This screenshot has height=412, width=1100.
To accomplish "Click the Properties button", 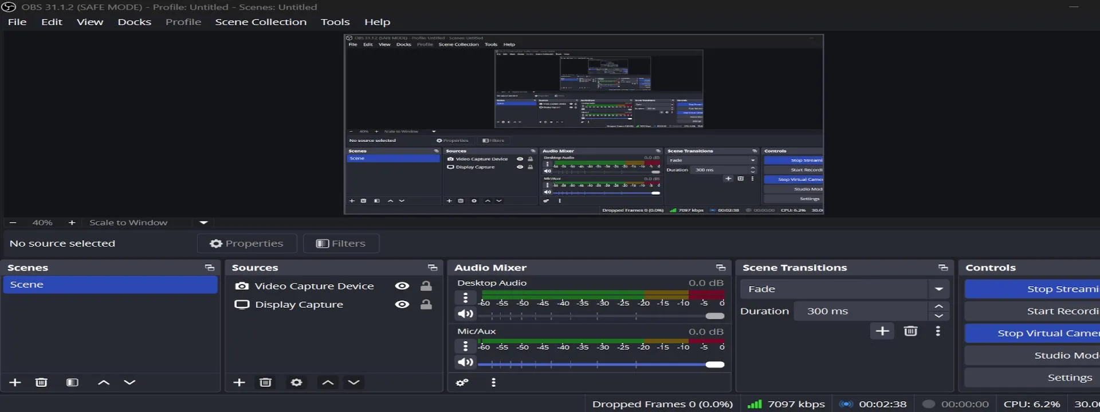I will (247, 243).
